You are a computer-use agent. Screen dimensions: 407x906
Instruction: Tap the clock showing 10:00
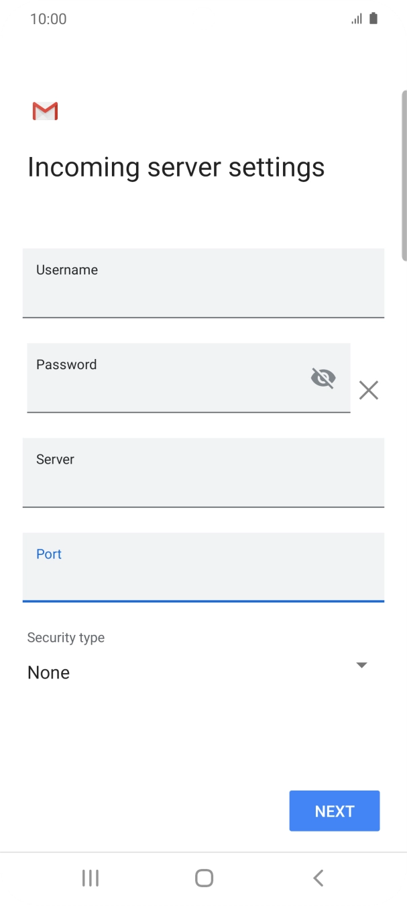[x=48, y=18]
